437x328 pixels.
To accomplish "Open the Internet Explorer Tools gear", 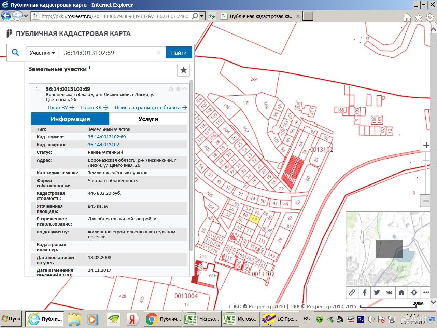I will point(429,17).
